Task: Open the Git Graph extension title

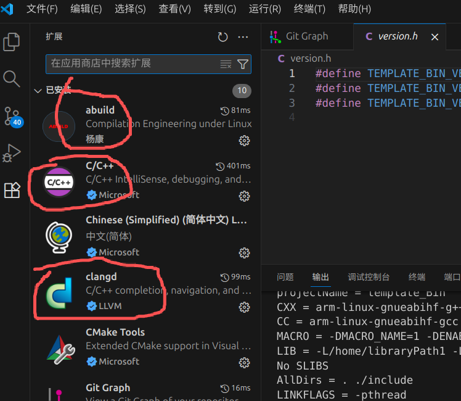Action: point(108,388)
